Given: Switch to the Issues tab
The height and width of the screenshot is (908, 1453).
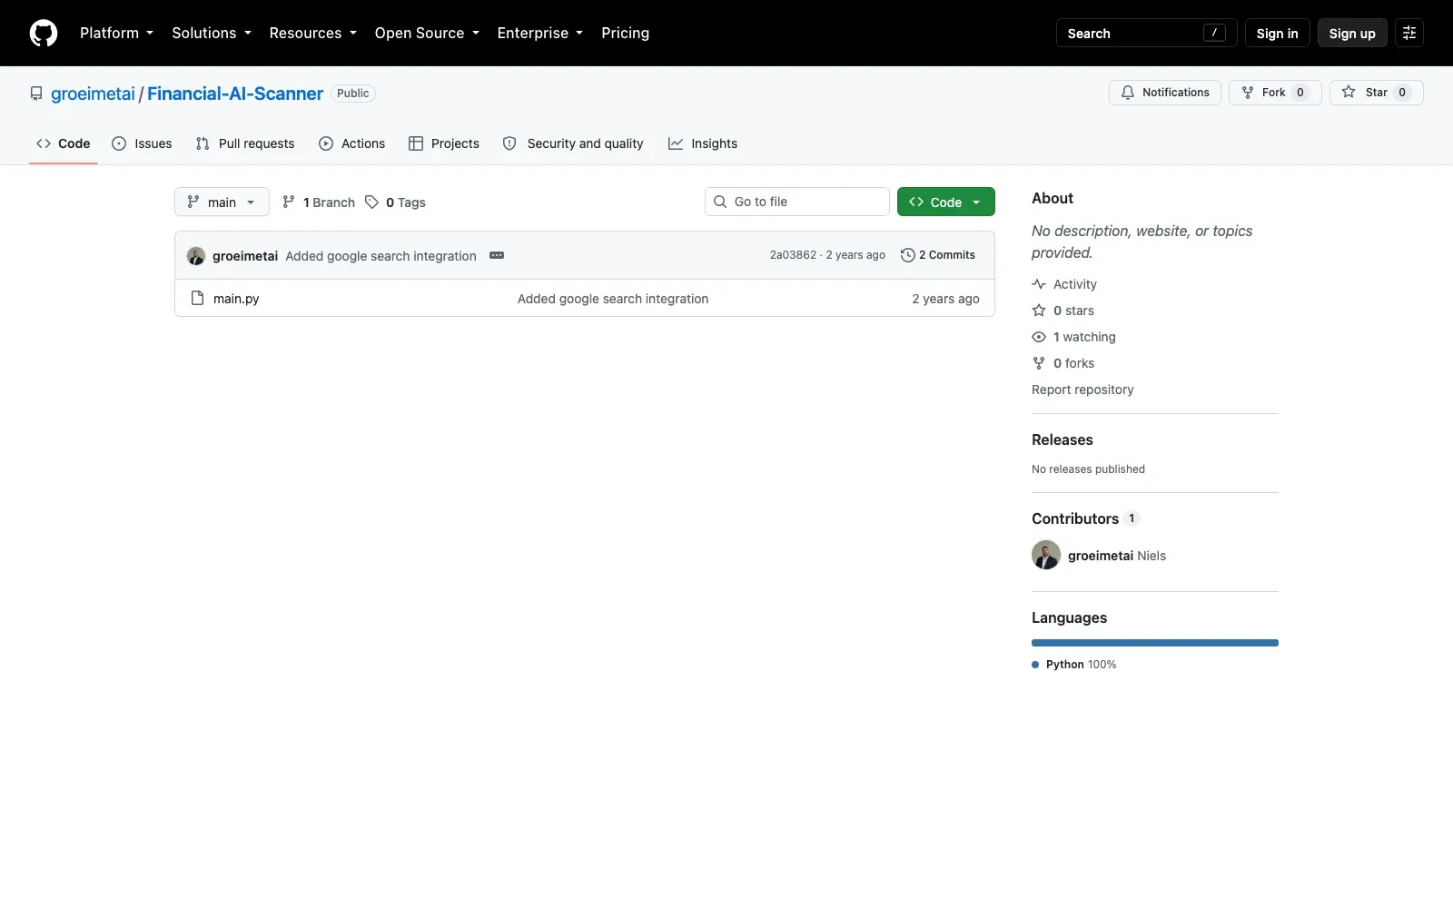Looking at the screenshot, I should pyautogui.click(x=142, y=143).
